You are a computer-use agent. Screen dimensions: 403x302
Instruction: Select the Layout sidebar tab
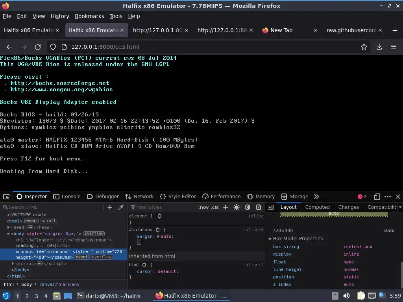click(288, 207)
